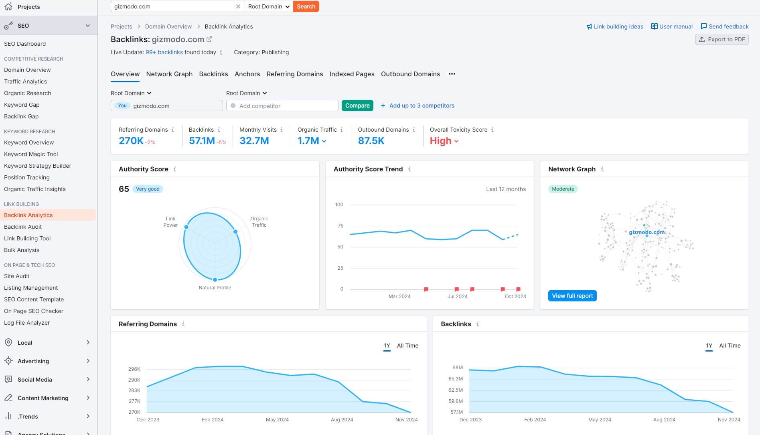Open the Root Domain search-type dropdown
The height and width of the screenshot is (435, 760).
[x=269, y=6]
